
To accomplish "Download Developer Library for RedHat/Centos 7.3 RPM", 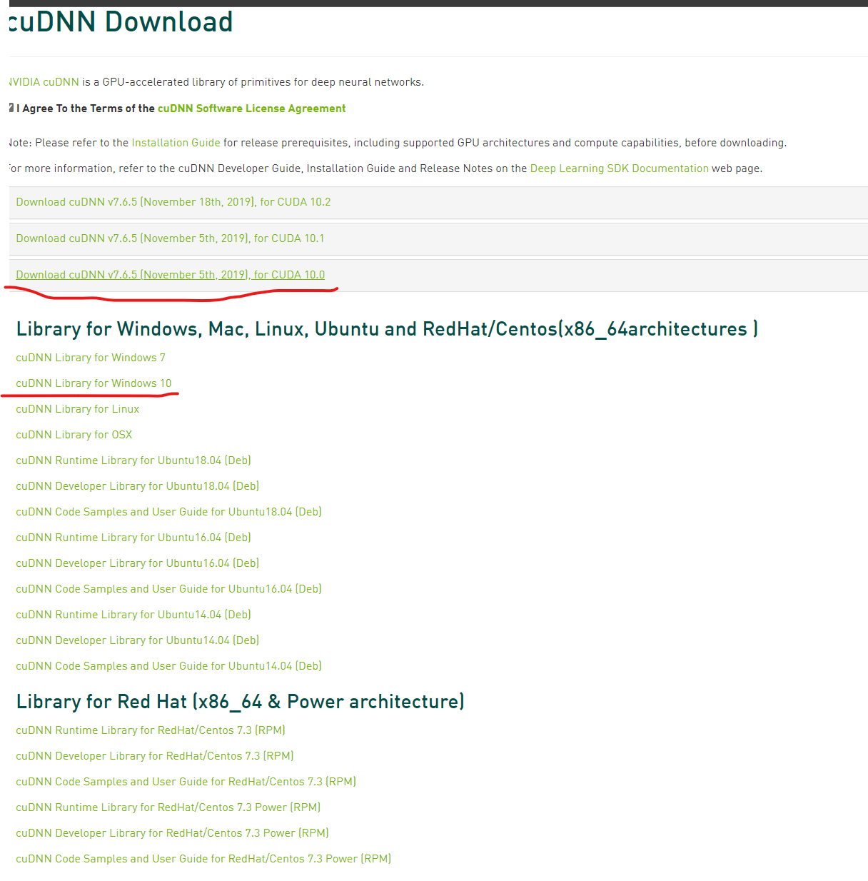I will (155, 756).
